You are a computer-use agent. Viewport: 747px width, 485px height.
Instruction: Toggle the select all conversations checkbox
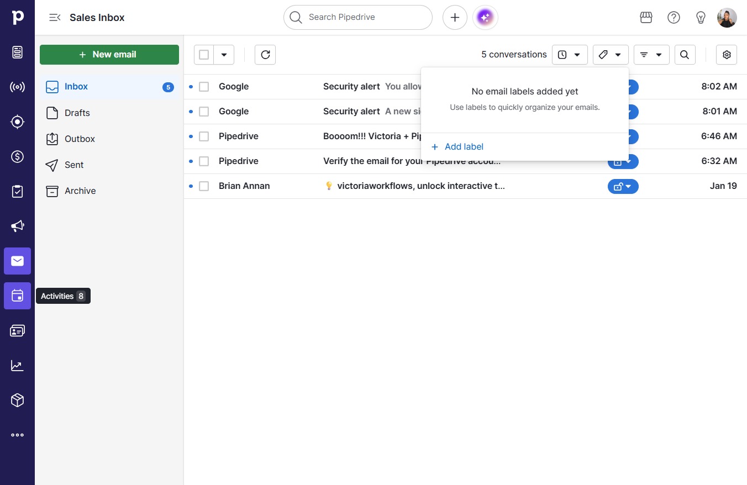[204, 55]
